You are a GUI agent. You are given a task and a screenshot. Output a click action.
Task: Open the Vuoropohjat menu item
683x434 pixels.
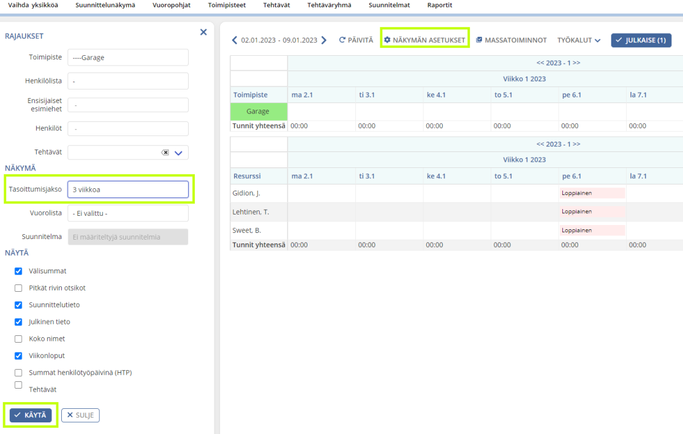[x=172, y=6]
